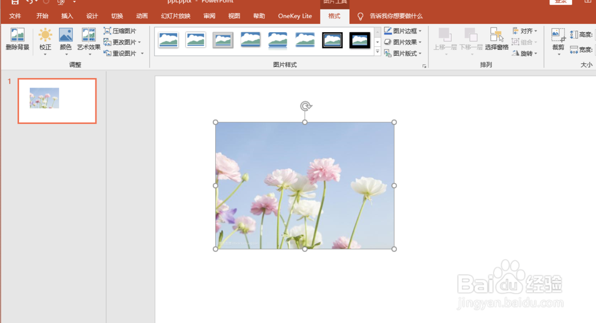596x323 pixels.
Task: Open the Color (颜色) picture icon
Action: coord(66,35)
